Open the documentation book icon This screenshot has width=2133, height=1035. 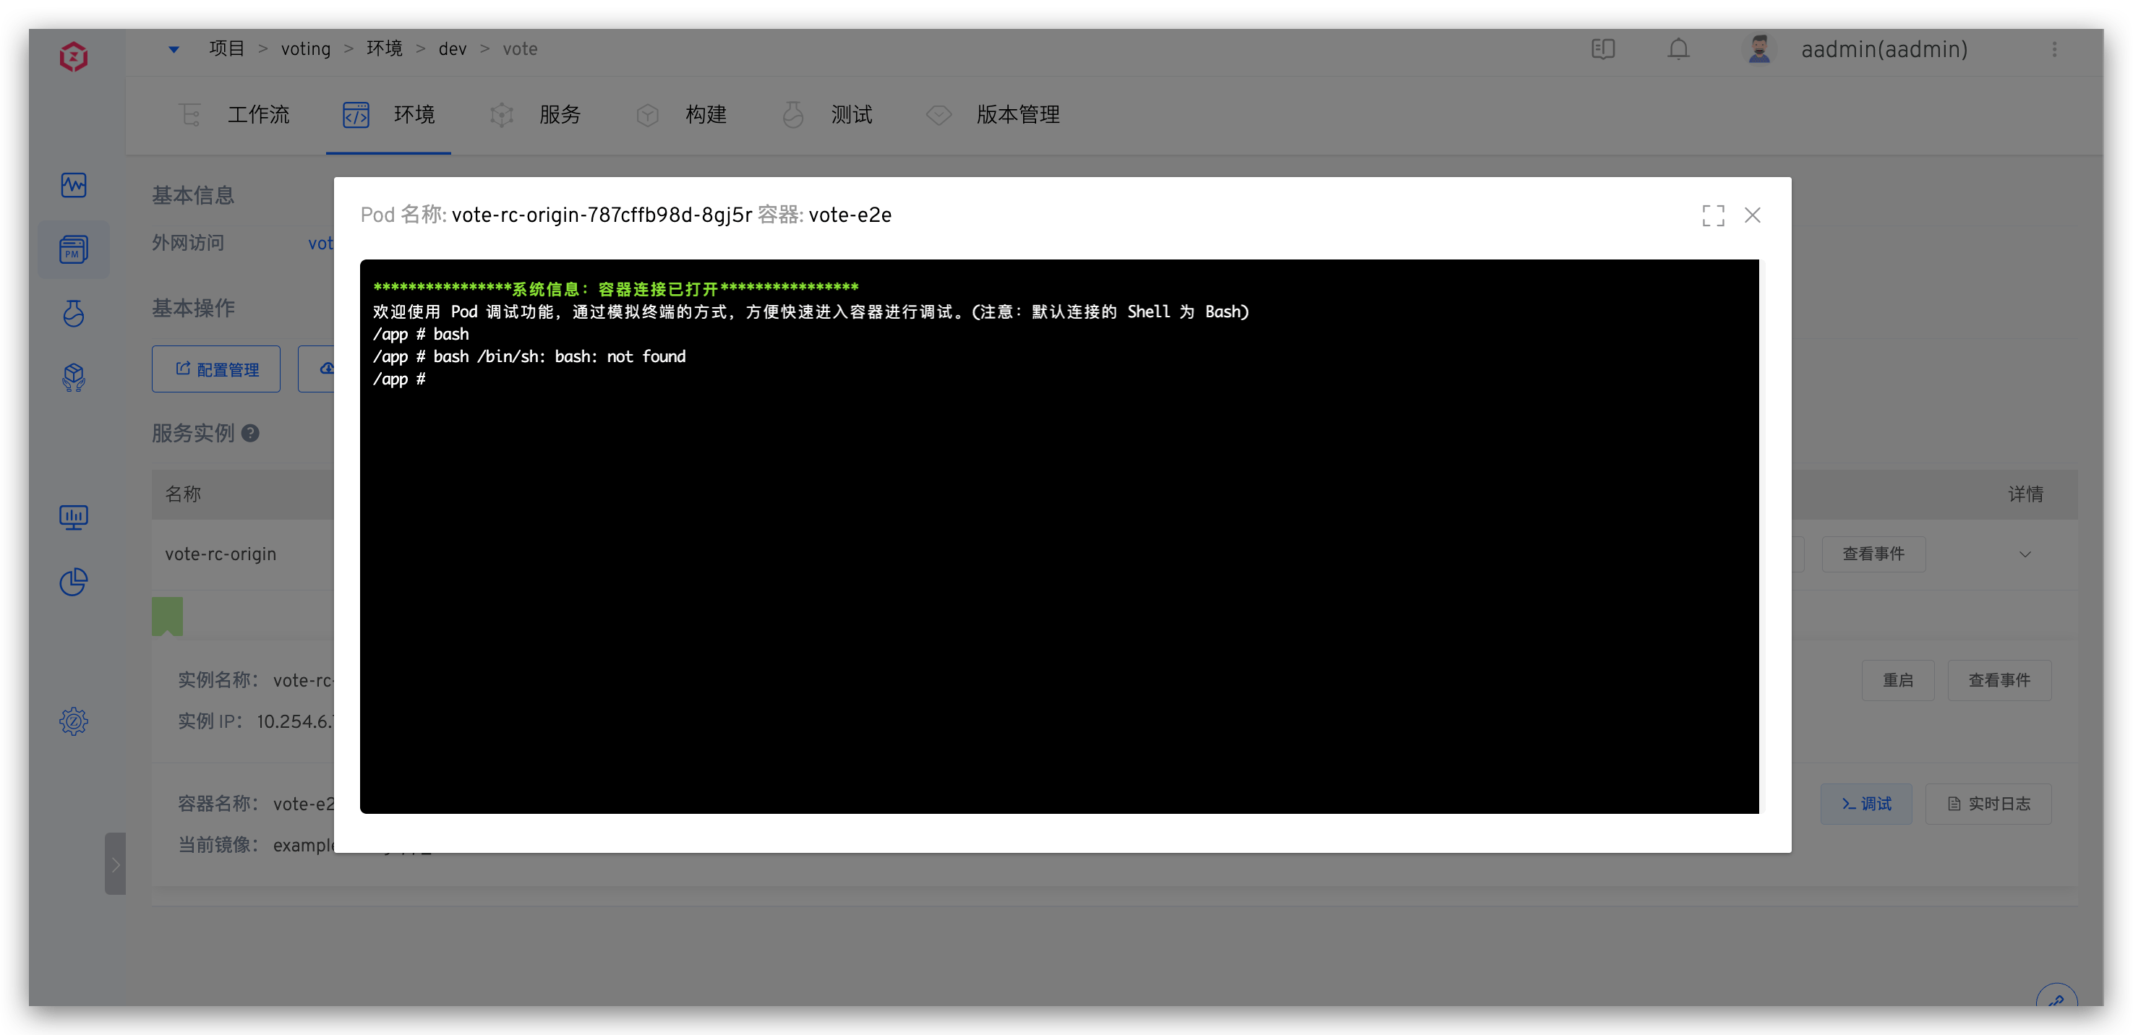pos(1603,49)
